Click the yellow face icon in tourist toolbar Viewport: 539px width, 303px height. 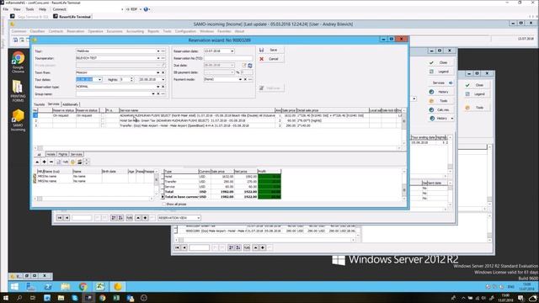coord(72,162)
